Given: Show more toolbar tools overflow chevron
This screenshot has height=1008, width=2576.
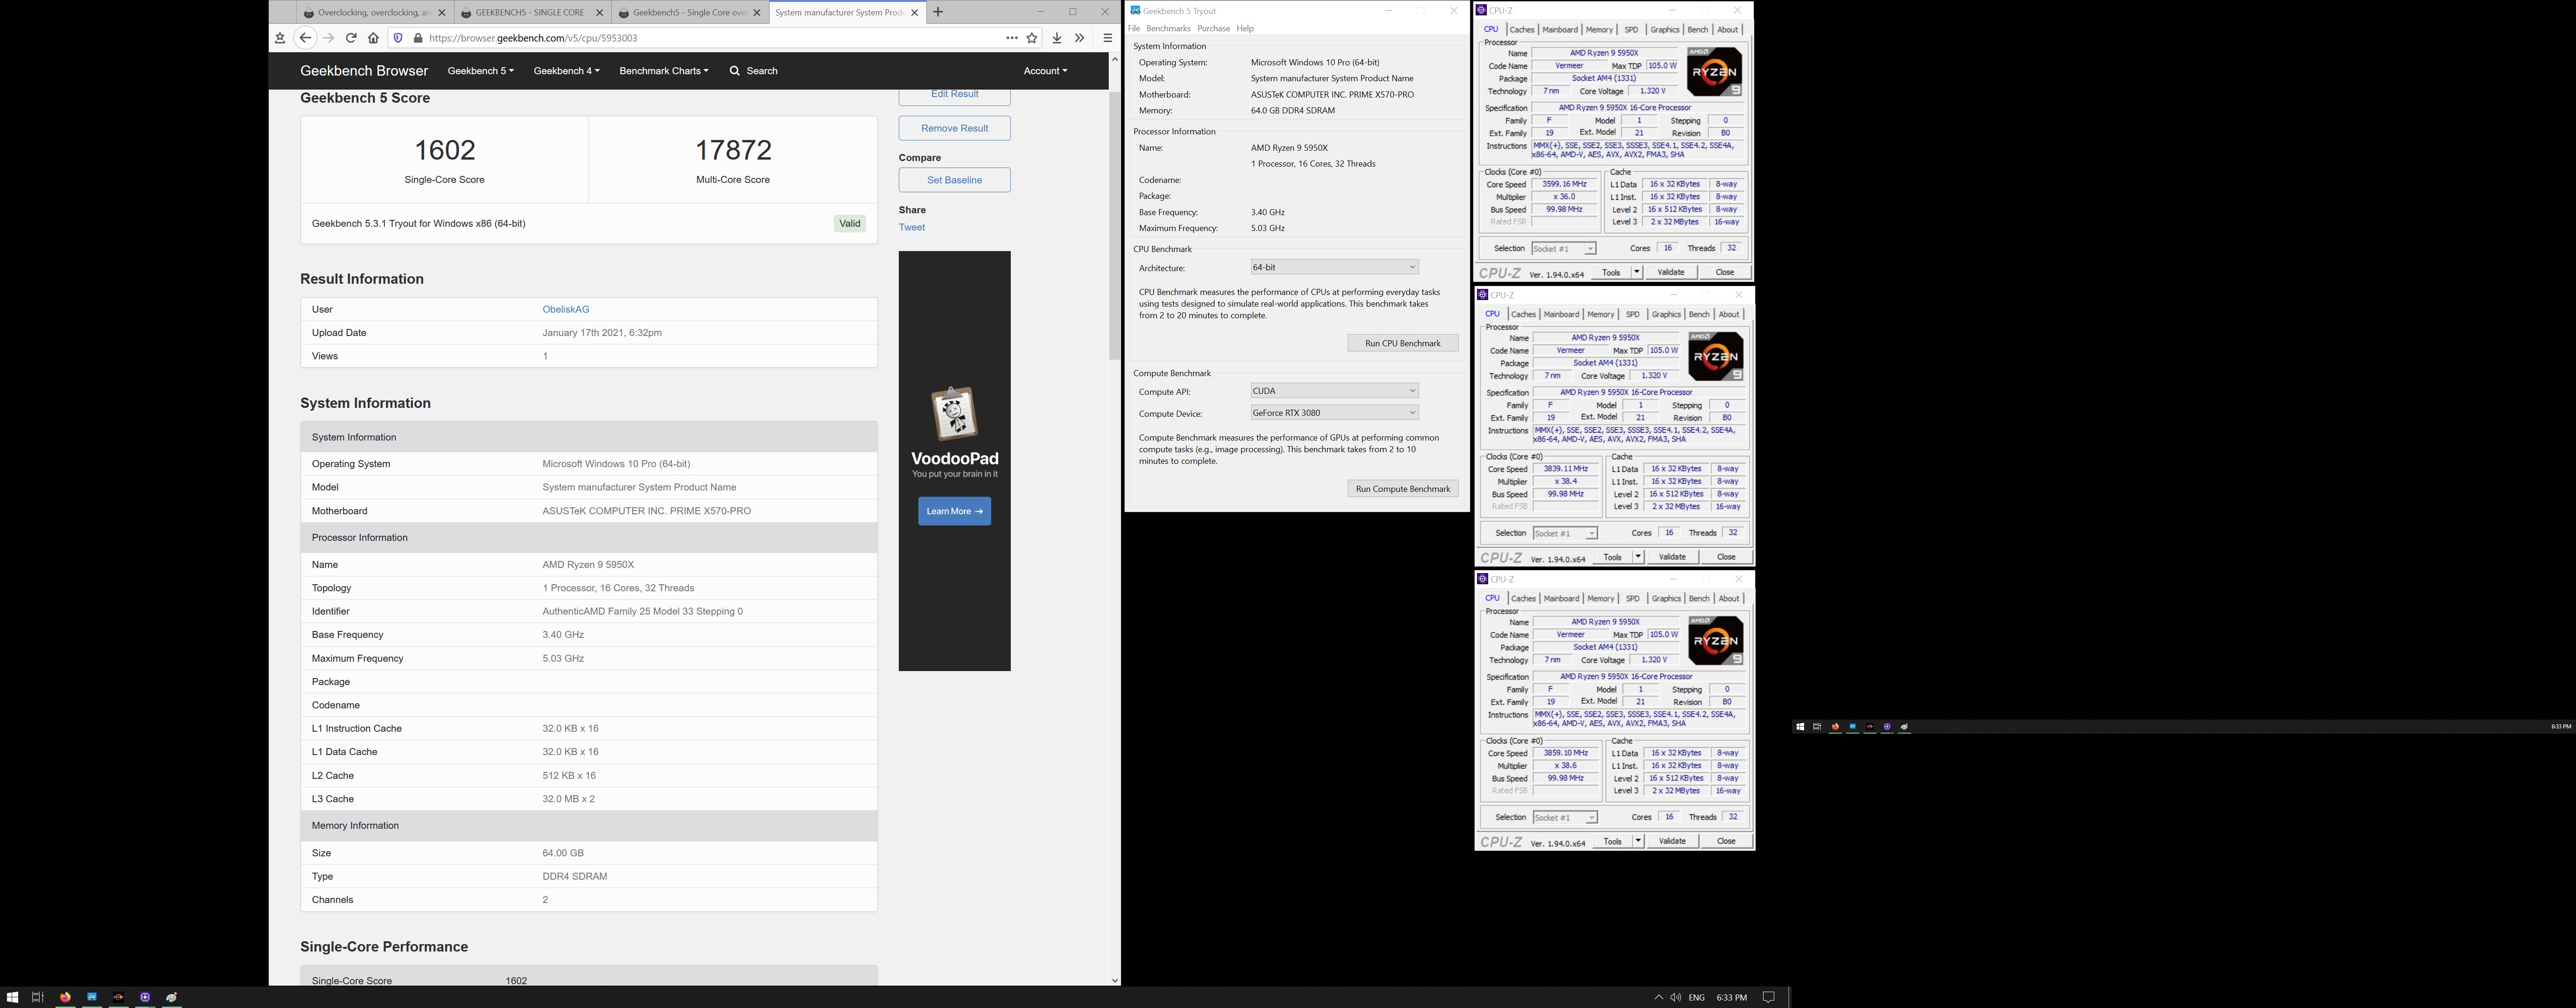Looking at the screenshot, I should point(1080,38).
